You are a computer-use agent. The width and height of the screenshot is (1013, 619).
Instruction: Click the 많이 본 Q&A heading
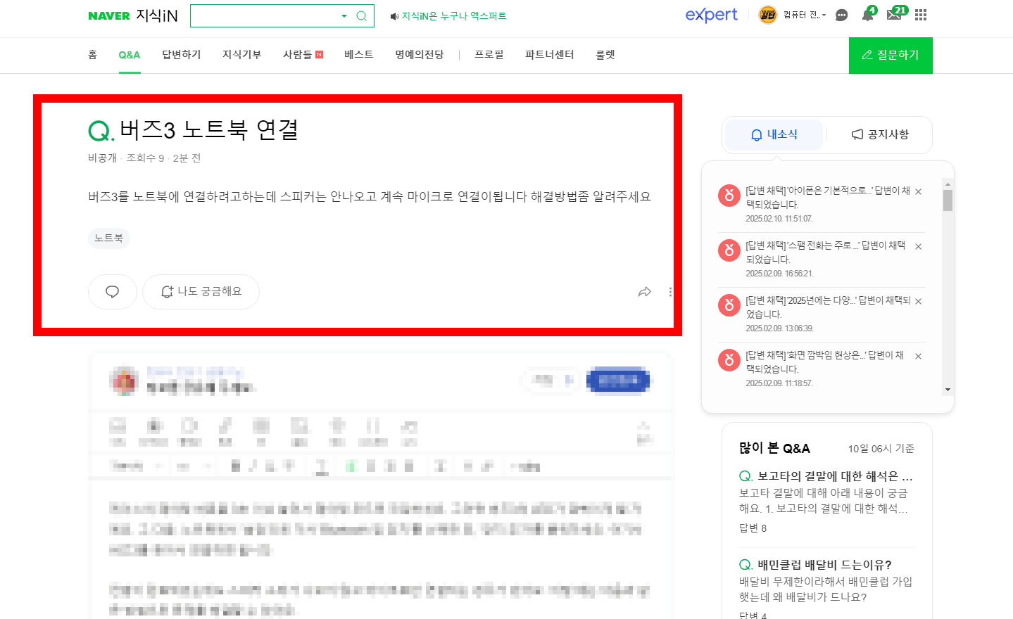(x=774, y=448)
